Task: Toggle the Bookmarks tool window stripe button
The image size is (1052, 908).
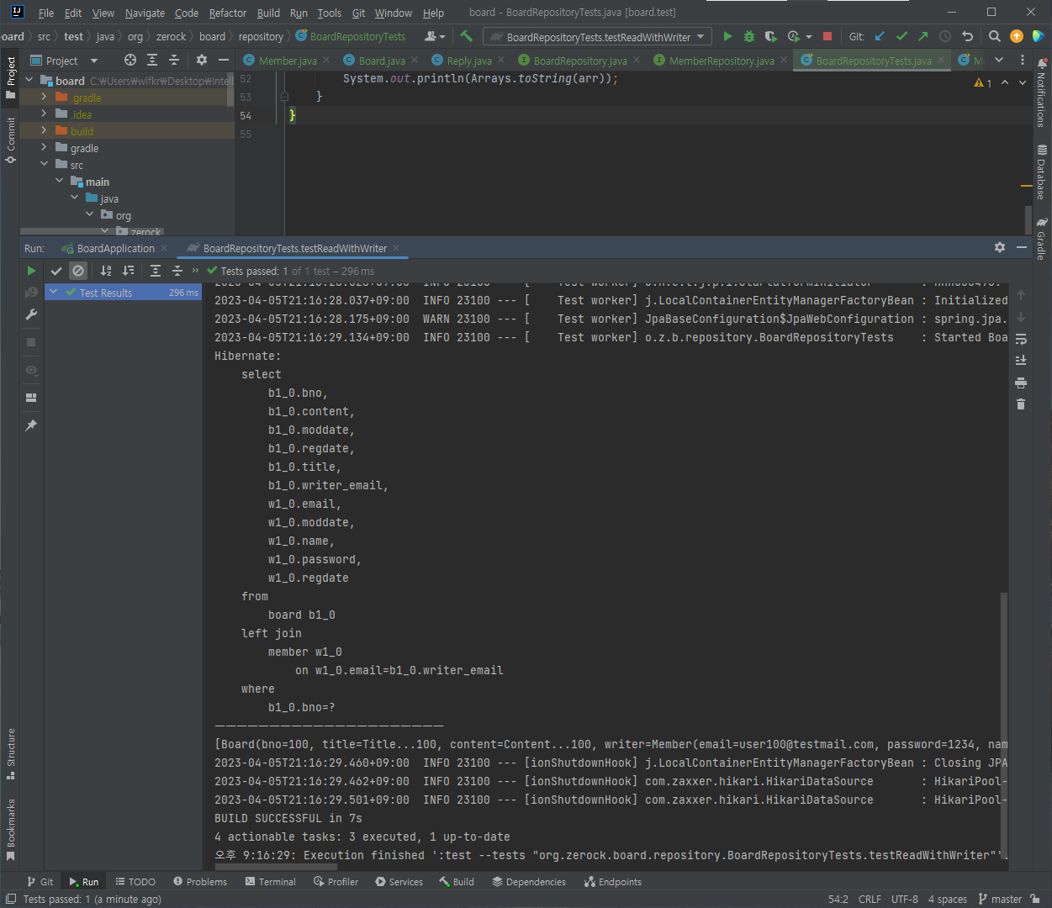Action: pos(10,830)
